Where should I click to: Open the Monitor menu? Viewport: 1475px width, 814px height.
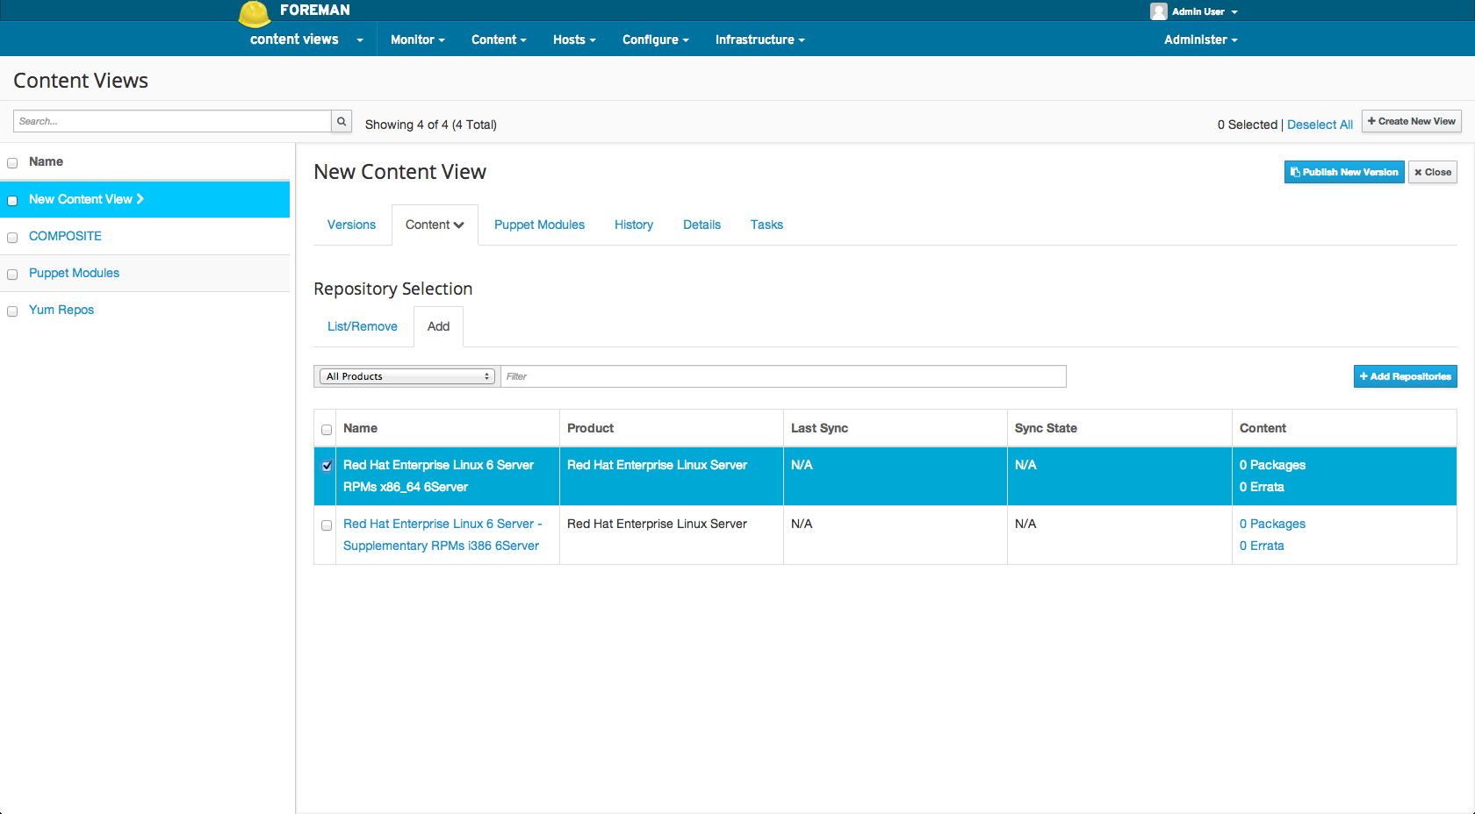pos(418,39)
